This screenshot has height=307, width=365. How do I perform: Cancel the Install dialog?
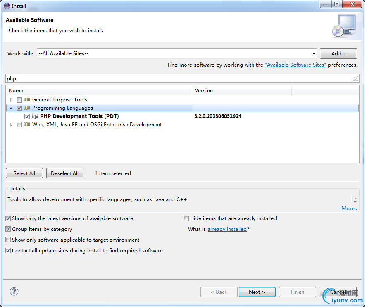(x=338, y=292)
